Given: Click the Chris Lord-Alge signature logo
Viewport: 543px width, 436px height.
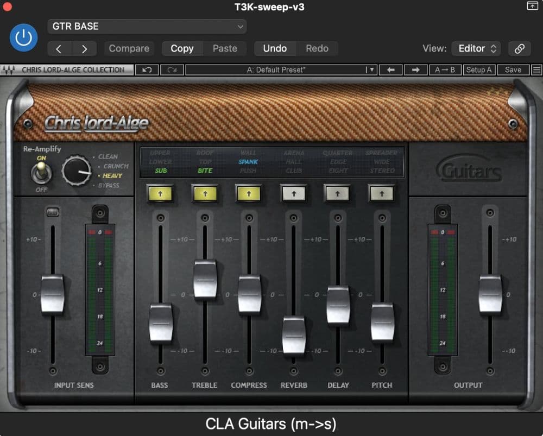Looking at the screenshot, I should click(97, 123).
